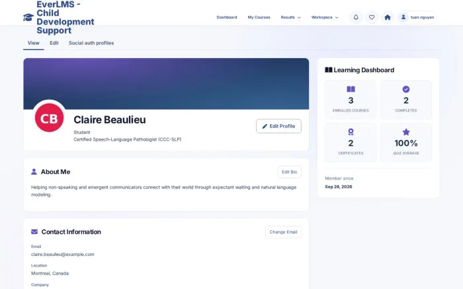This screenshot has width=463, height=289.
Task: Click the Edit Bio button
Action: [x=290, y=172]
